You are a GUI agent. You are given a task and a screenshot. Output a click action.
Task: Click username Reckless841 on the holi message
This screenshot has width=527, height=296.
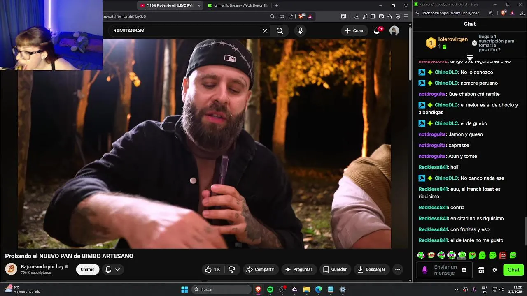433,167
